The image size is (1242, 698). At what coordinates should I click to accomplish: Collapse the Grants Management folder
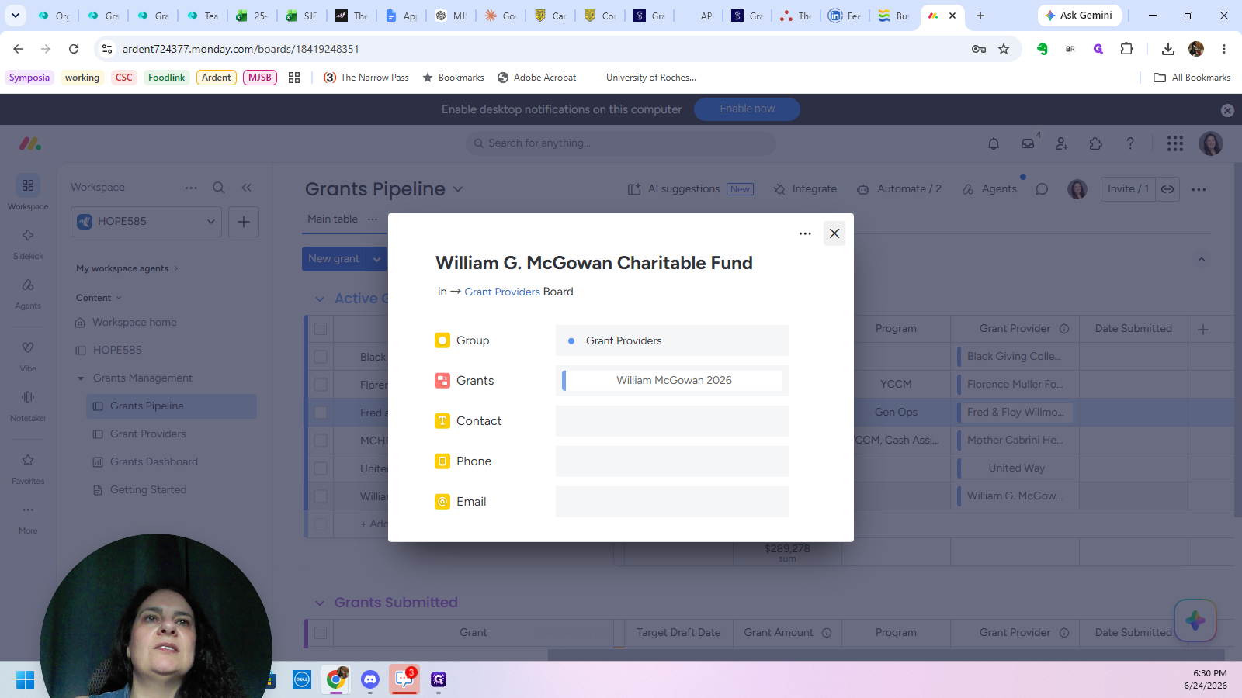coord(81,378)
